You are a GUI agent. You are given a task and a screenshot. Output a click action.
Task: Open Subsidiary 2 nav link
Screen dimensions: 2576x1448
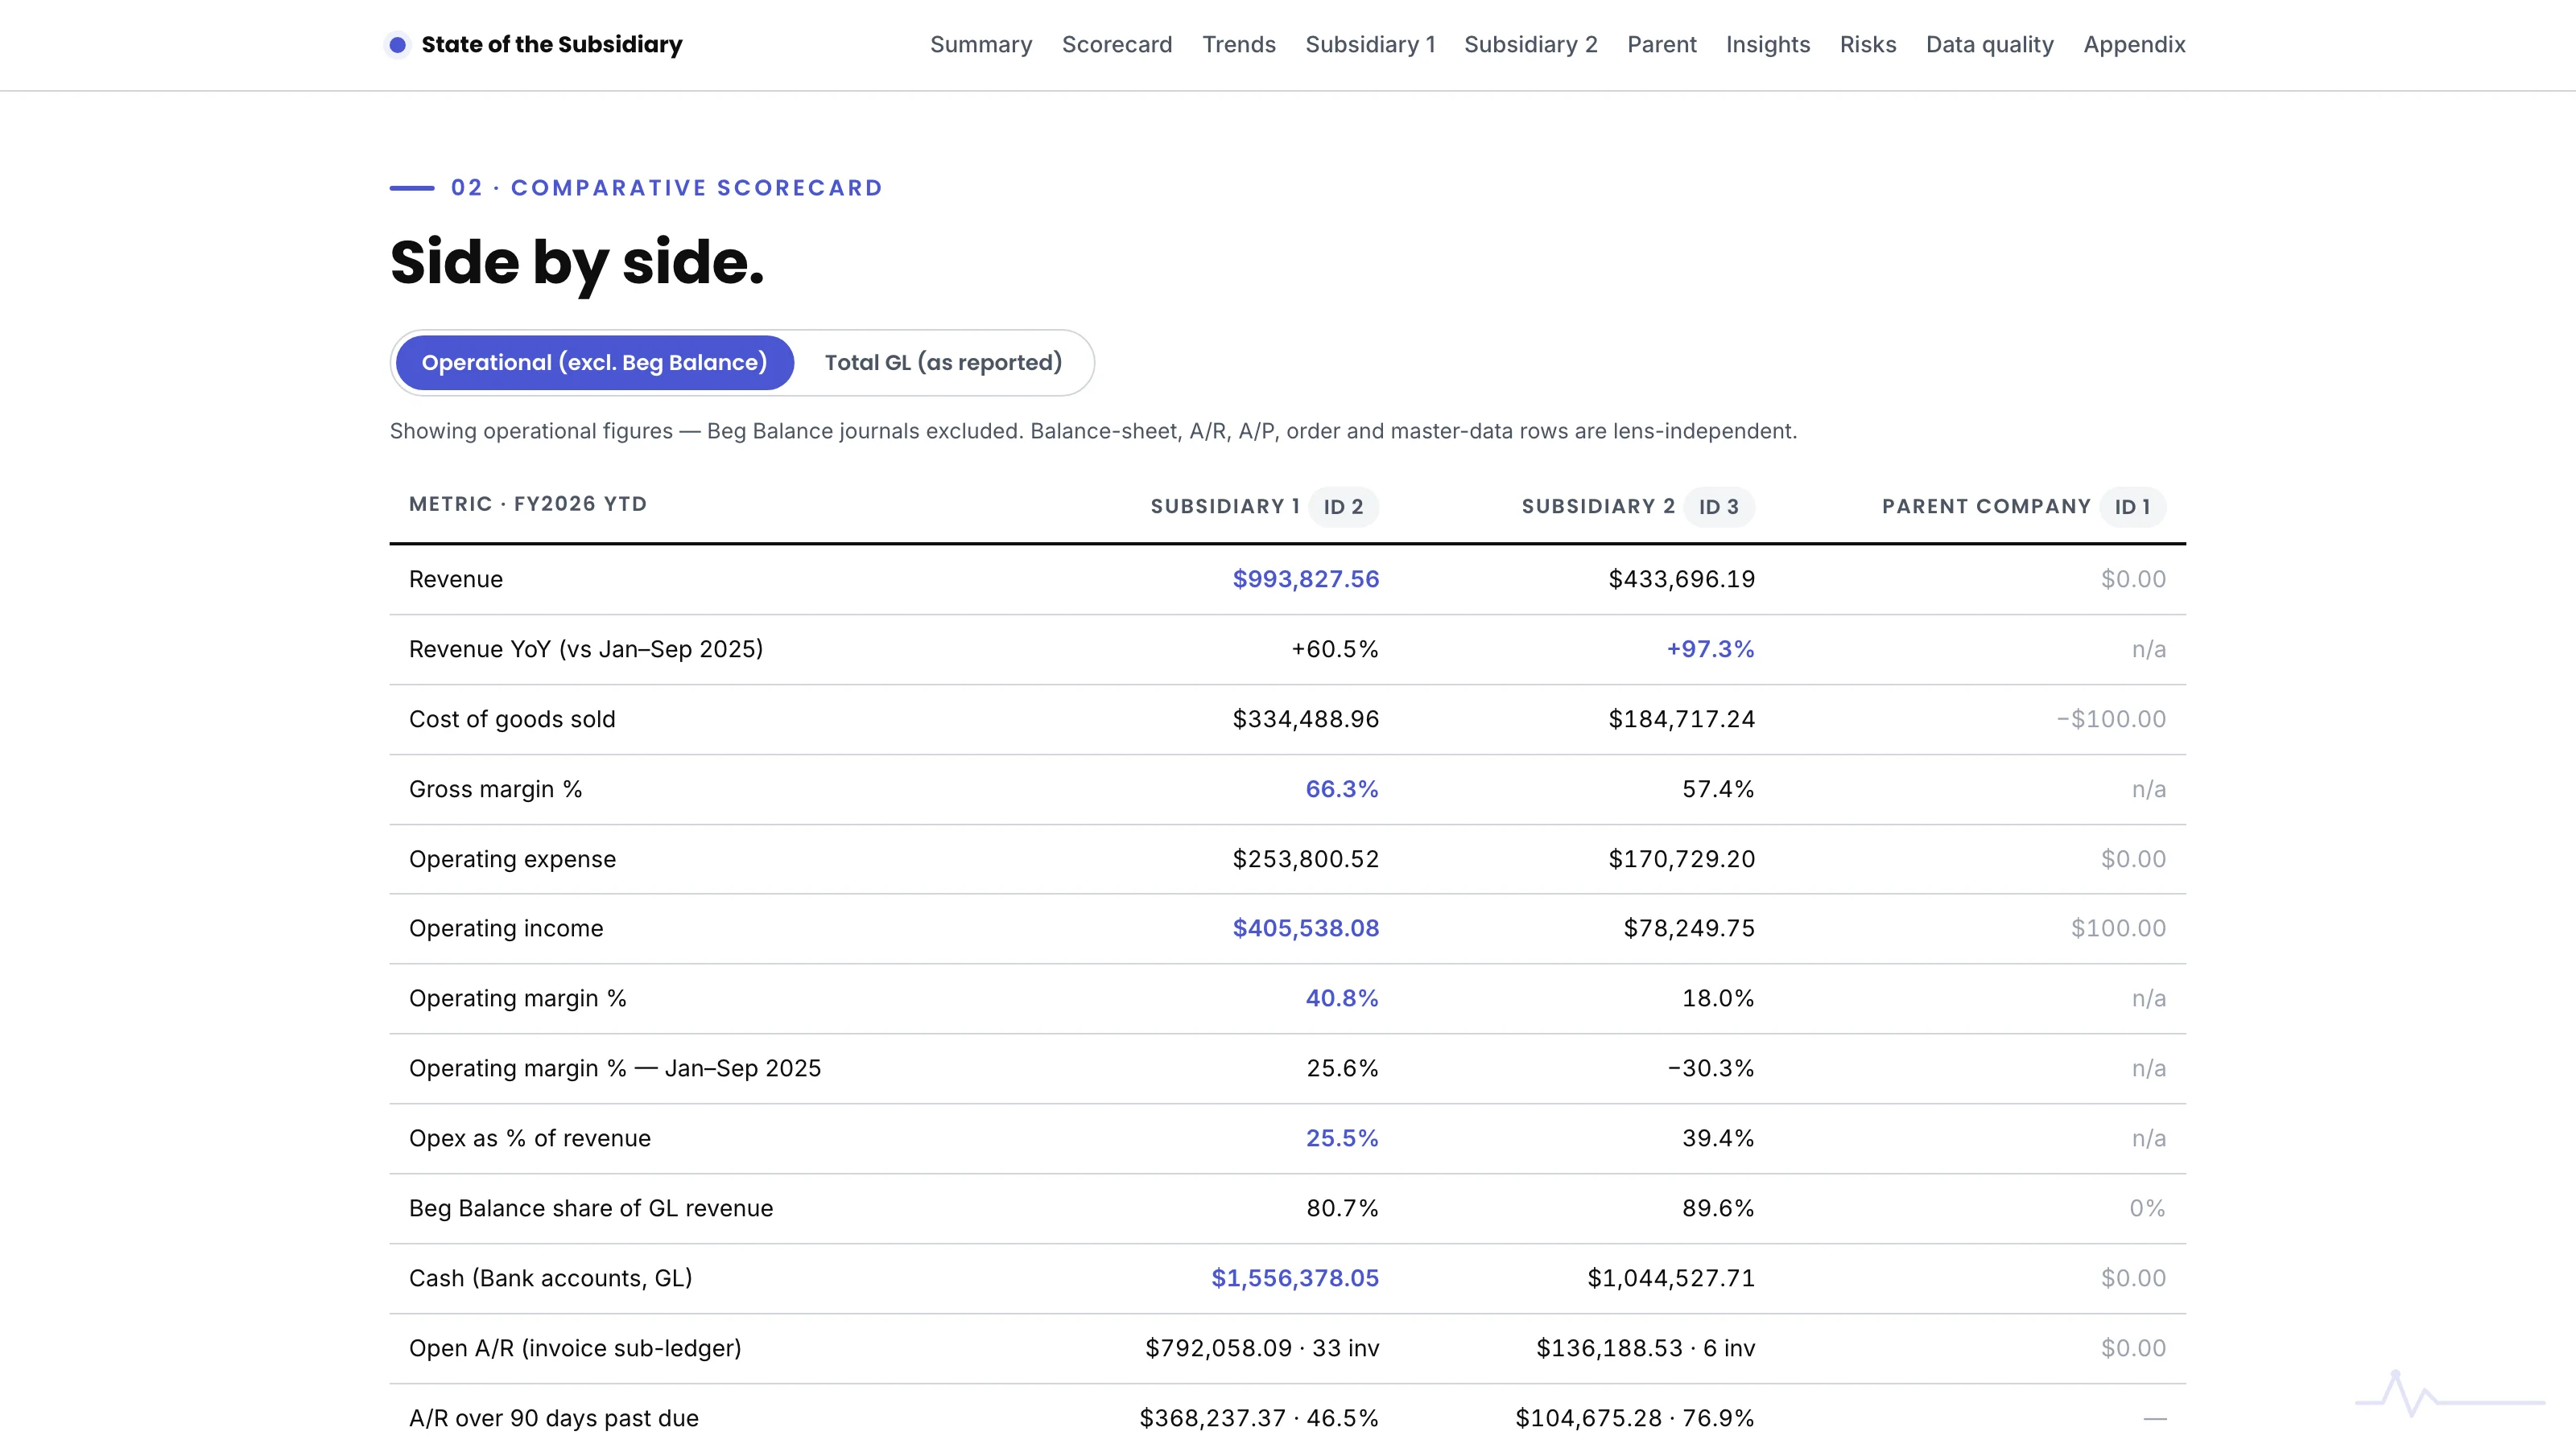[1530, 45]
